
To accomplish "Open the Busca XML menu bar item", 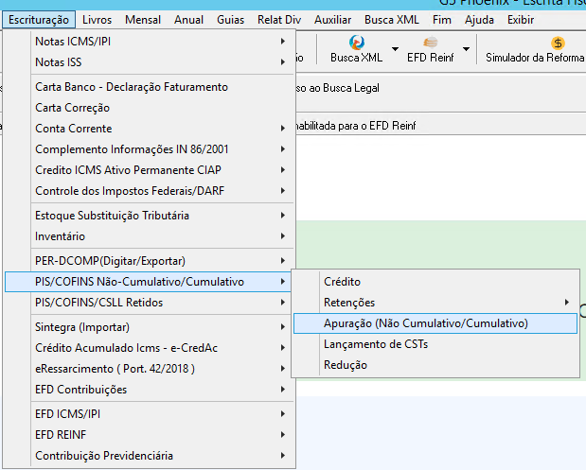I will (392, 20).
